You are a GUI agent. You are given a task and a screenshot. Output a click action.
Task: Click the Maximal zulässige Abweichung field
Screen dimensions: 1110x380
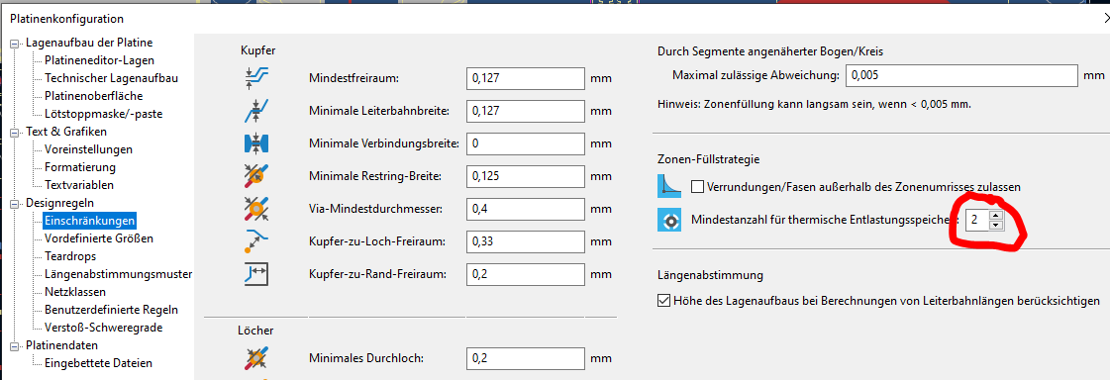click(961, 75)
